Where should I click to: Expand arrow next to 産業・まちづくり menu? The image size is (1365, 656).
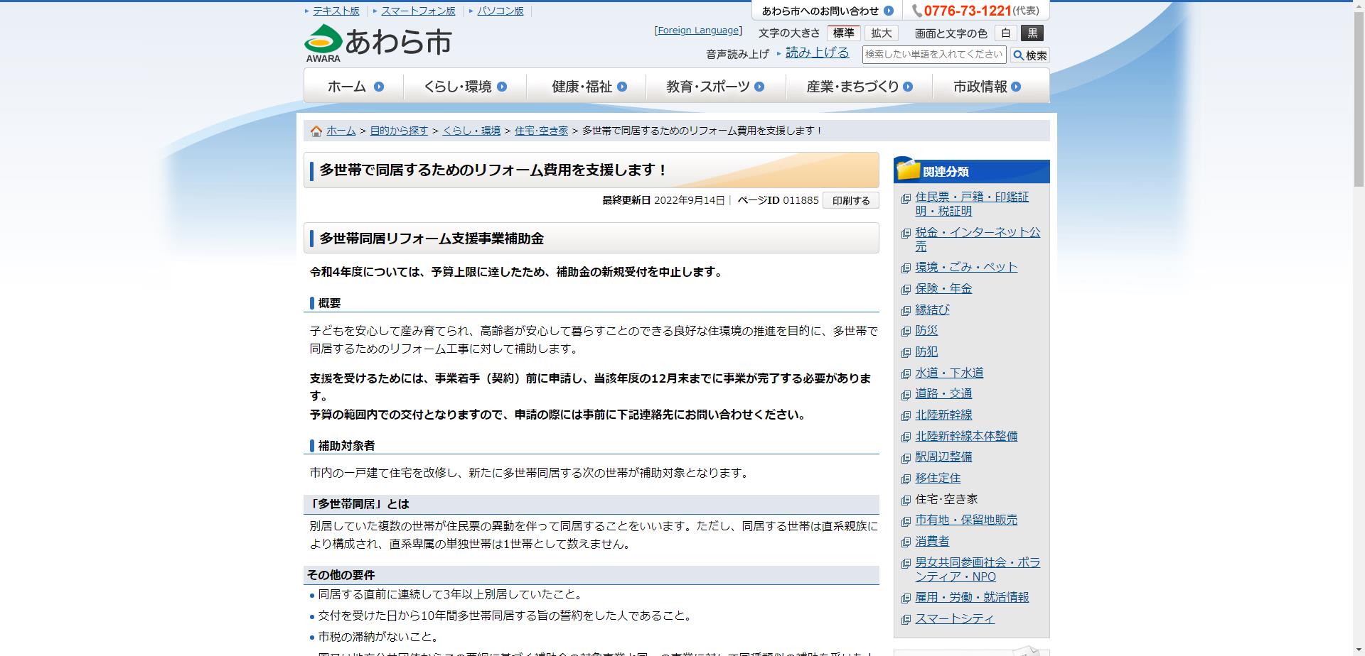pos(908,87)
